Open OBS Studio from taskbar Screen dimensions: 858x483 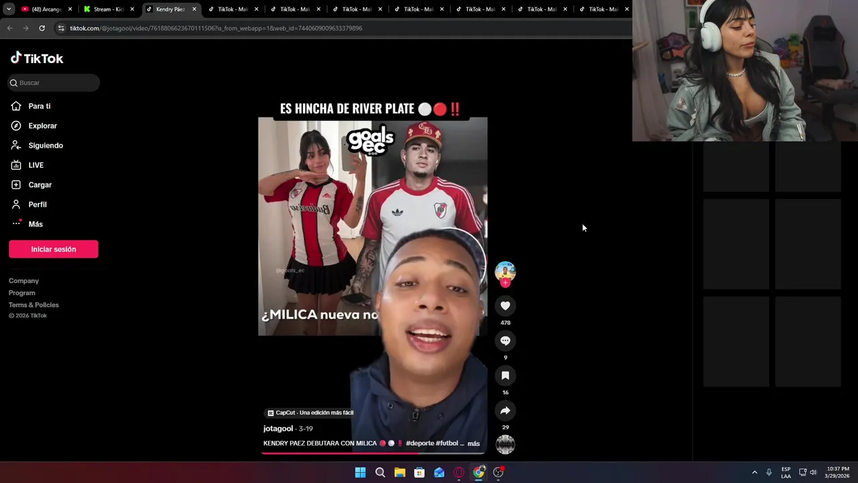coord(498,472)
